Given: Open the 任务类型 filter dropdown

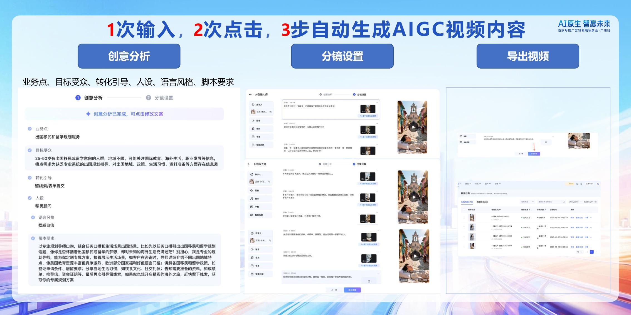Looking at the screenshot, I should (527, 202).
